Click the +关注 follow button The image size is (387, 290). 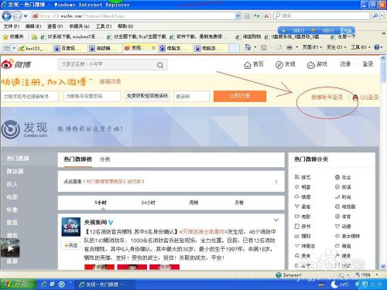click(71, 245)
